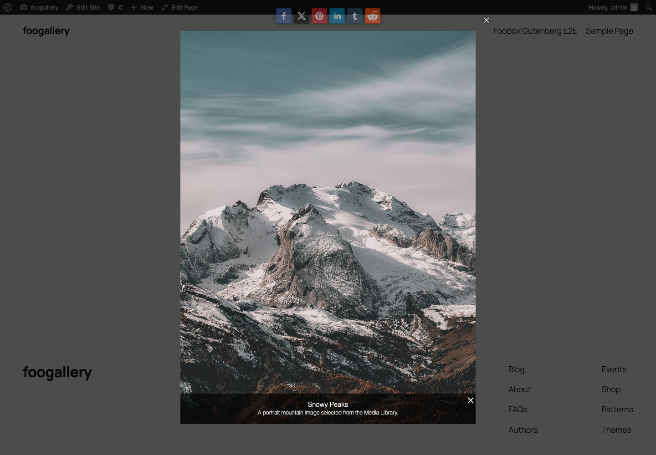Click Edit Page in admin bar

click(179, 7)
